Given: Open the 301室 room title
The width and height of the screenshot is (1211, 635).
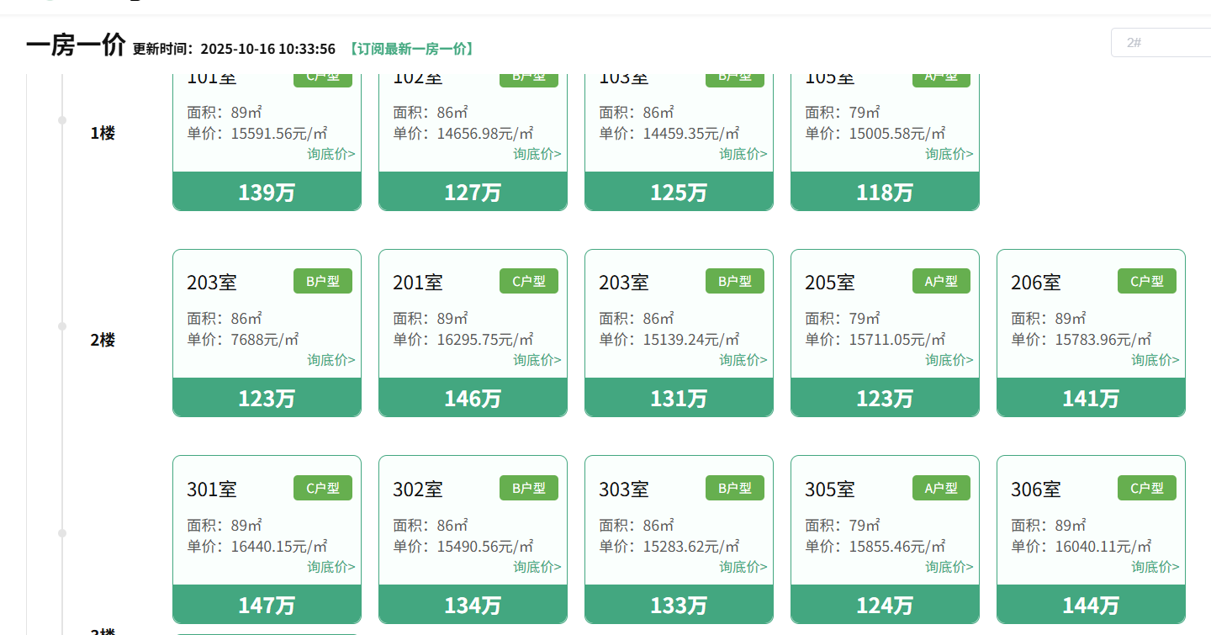Looking at the screenshot, I should click(212, 489).
